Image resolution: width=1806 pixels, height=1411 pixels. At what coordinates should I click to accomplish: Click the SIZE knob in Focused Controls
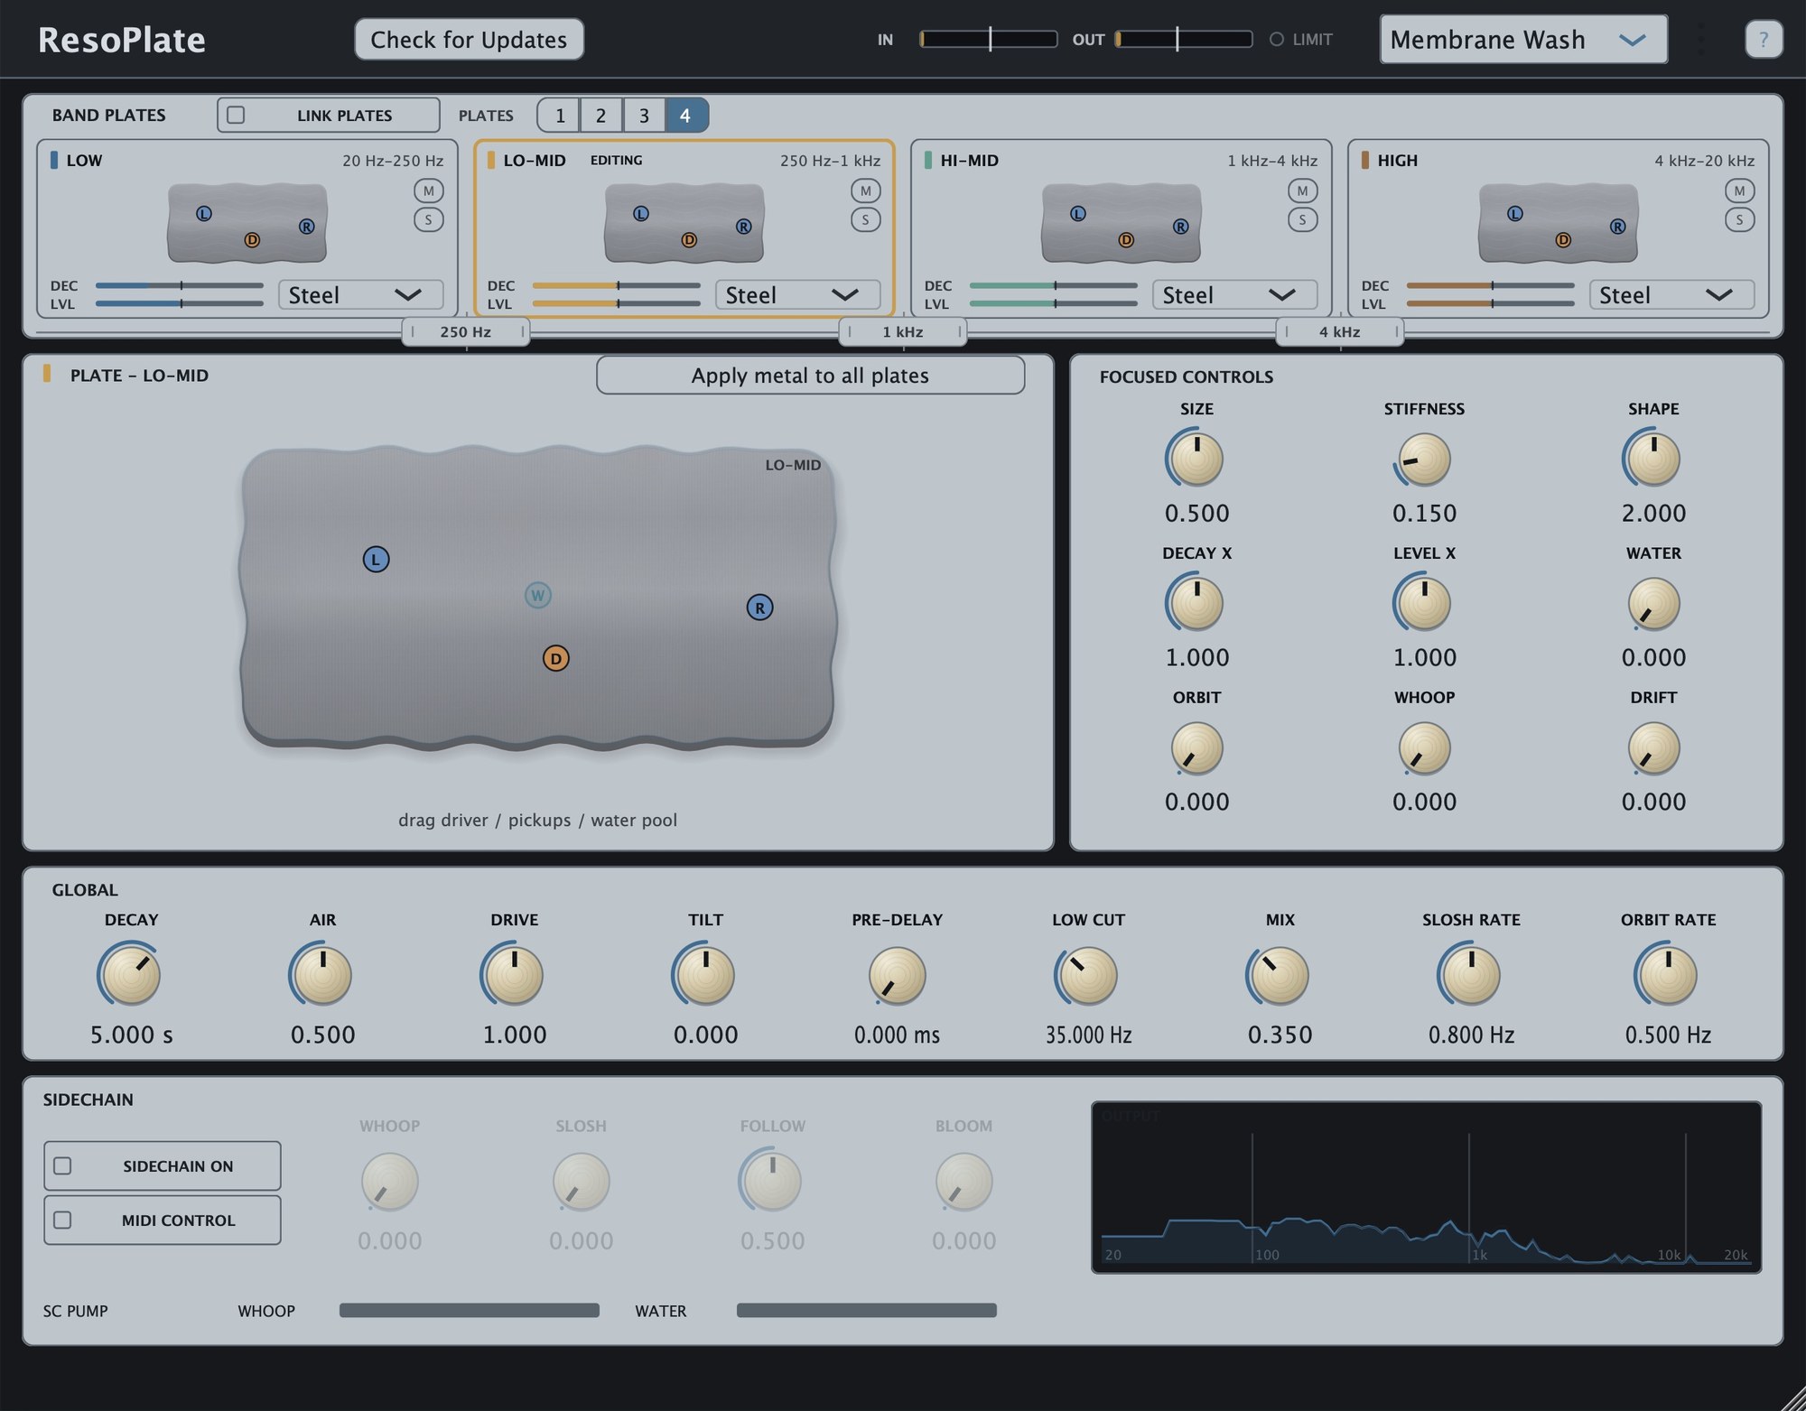pyautogui.click(x=1196, y=459)
